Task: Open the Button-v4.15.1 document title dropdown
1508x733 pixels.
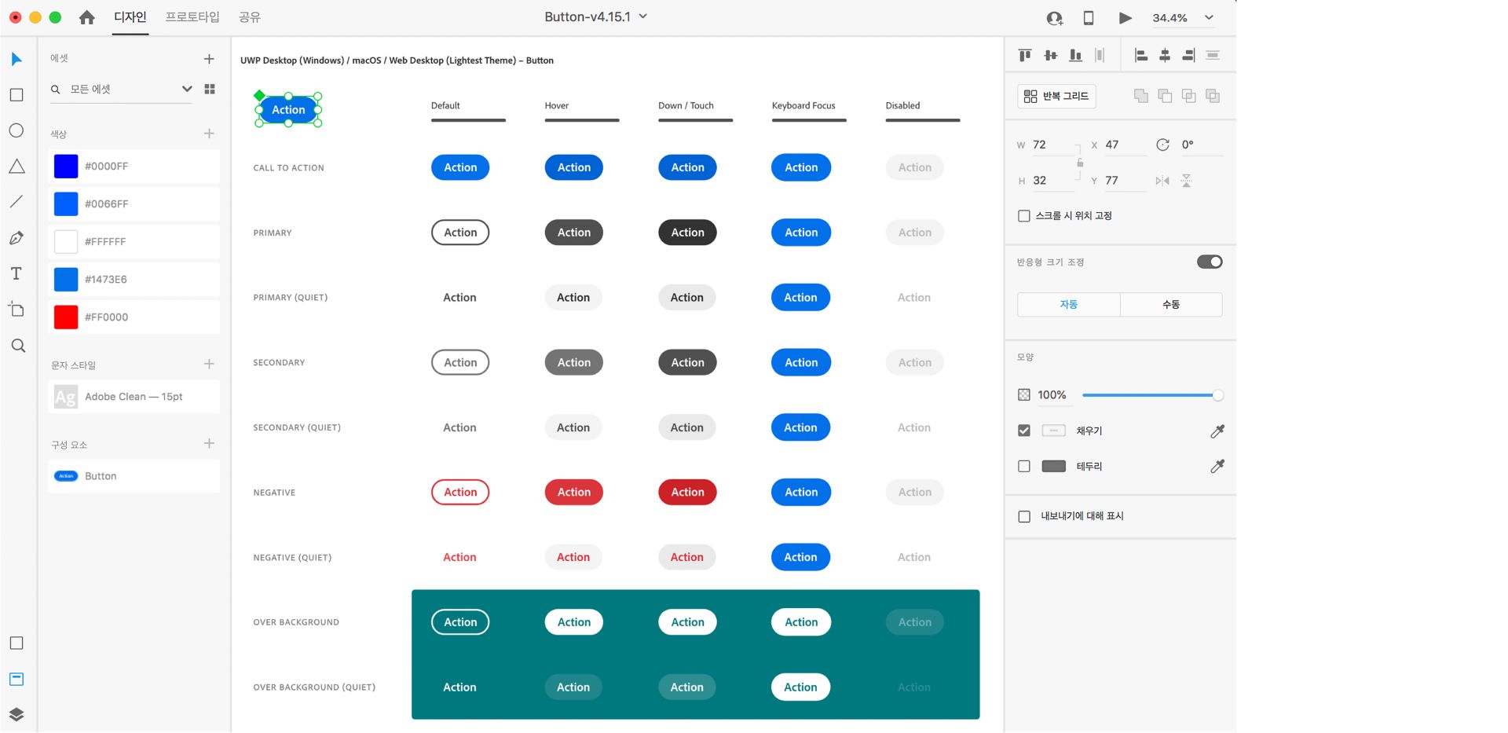Action: 642,16
